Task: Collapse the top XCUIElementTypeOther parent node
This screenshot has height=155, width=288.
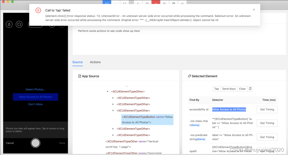Action: 108,92
